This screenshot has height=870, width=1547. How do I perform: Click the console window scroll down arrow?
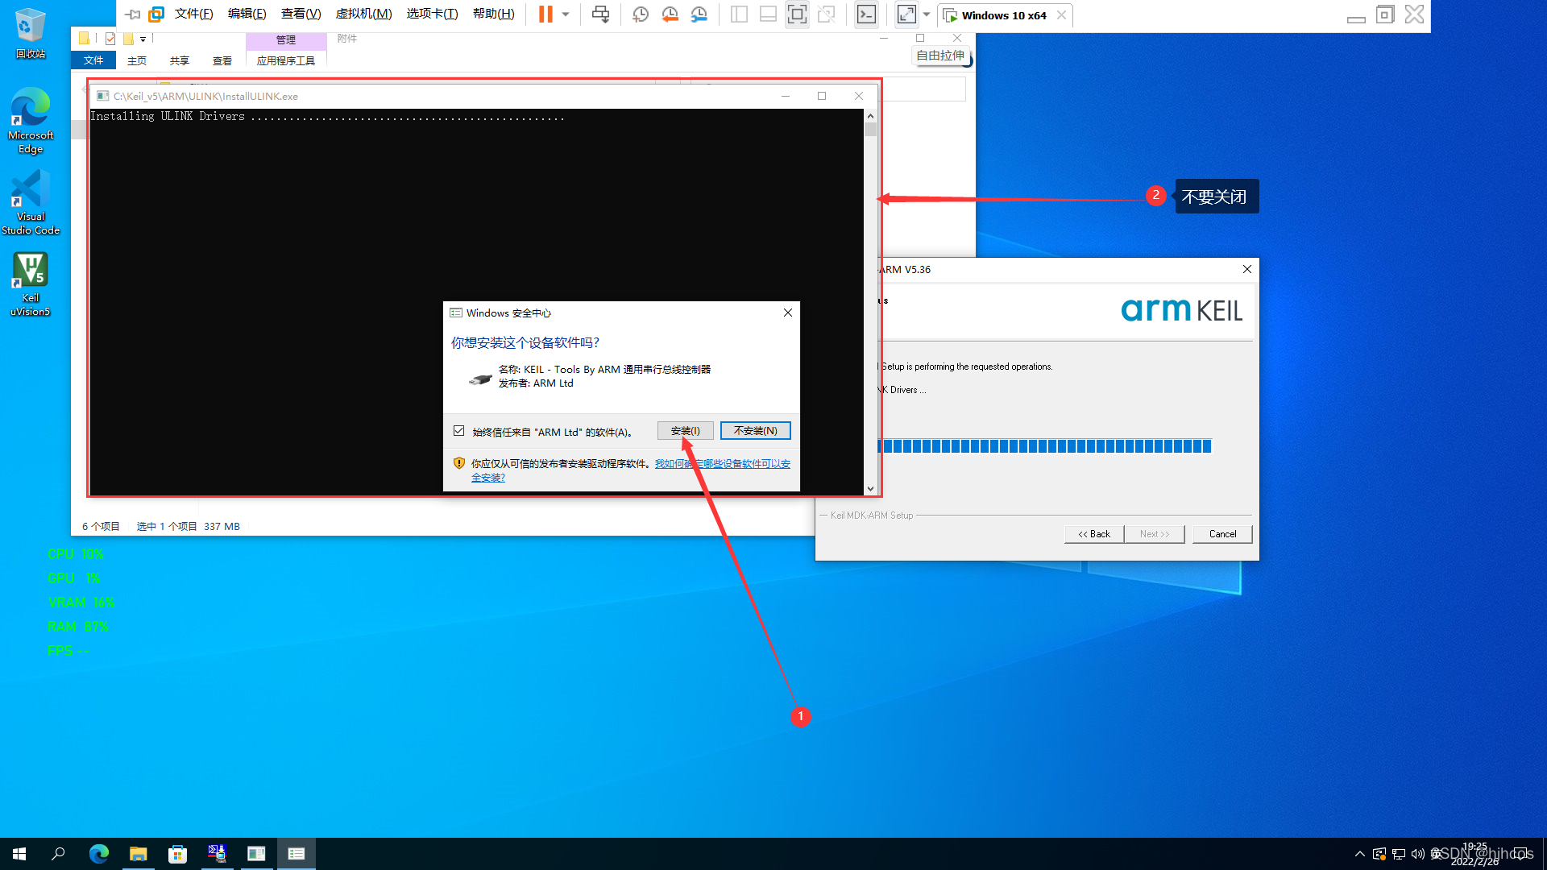(870, 489)
